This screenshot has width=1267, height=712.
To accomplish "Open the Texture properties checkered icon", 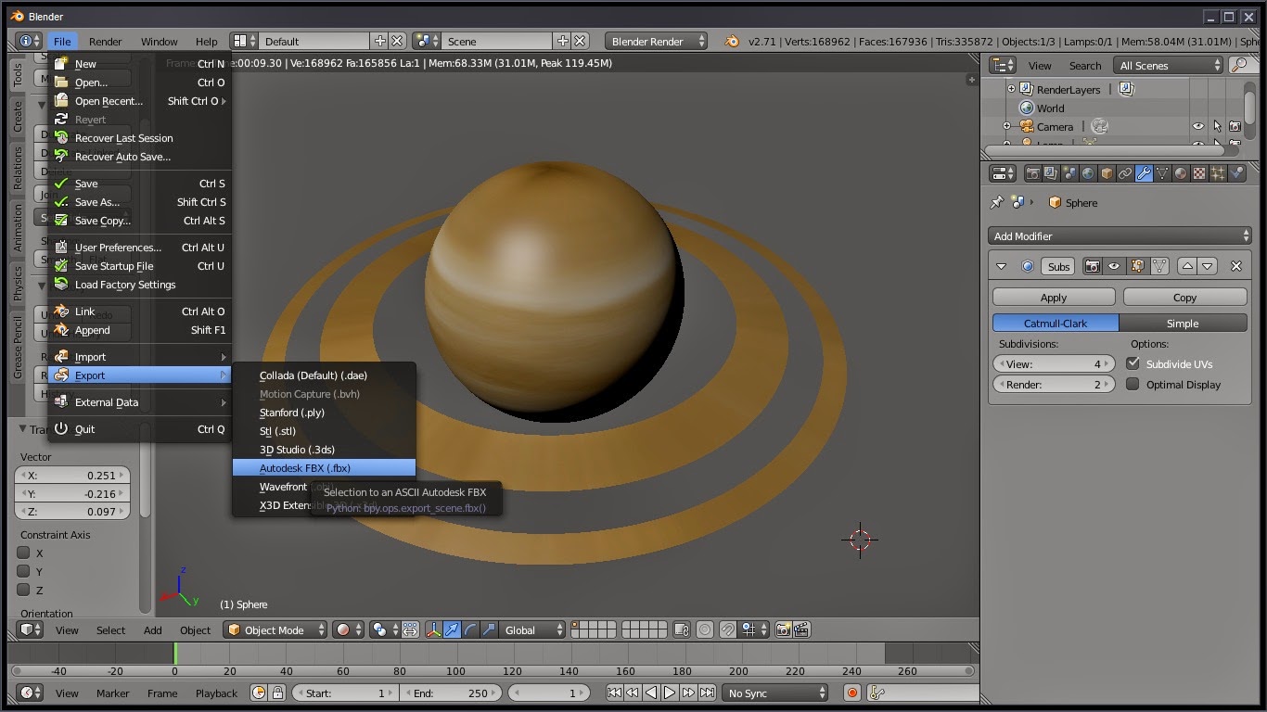I will coord(1197,173).
